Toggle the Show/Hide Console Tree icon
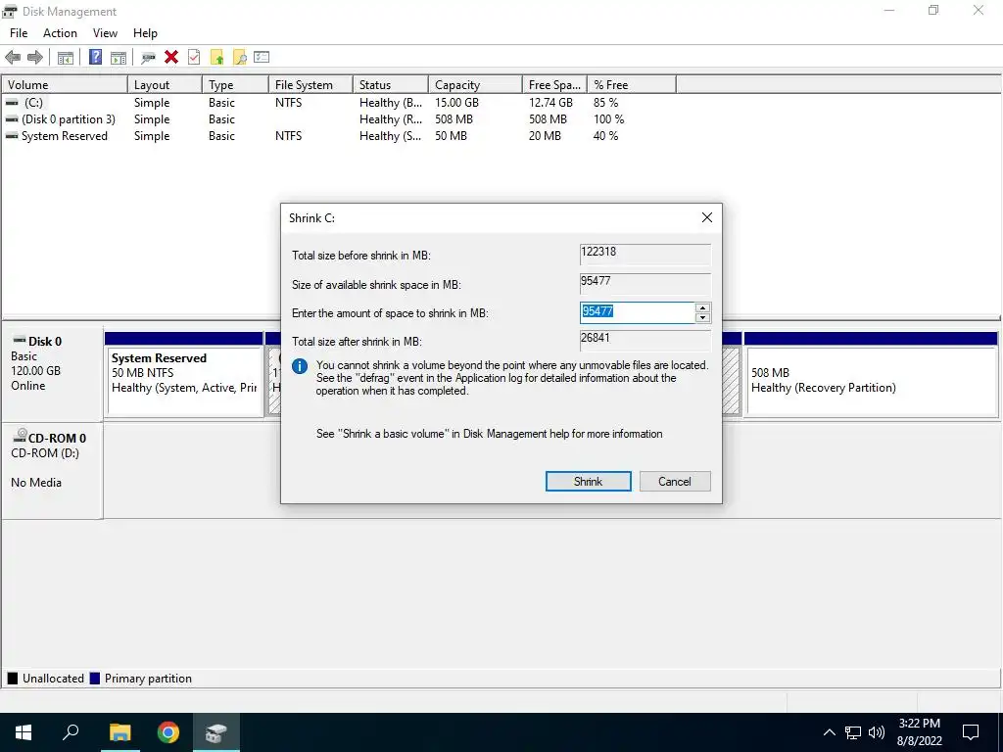The height and width of the screenshot is (752, 1003). (x=66, y=58)
